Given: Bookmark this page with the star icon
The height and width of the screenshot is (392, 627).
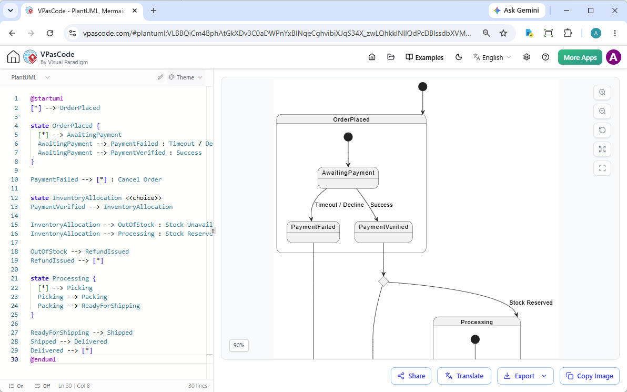Looking at the screenshot, I should (x=503, y=33).
